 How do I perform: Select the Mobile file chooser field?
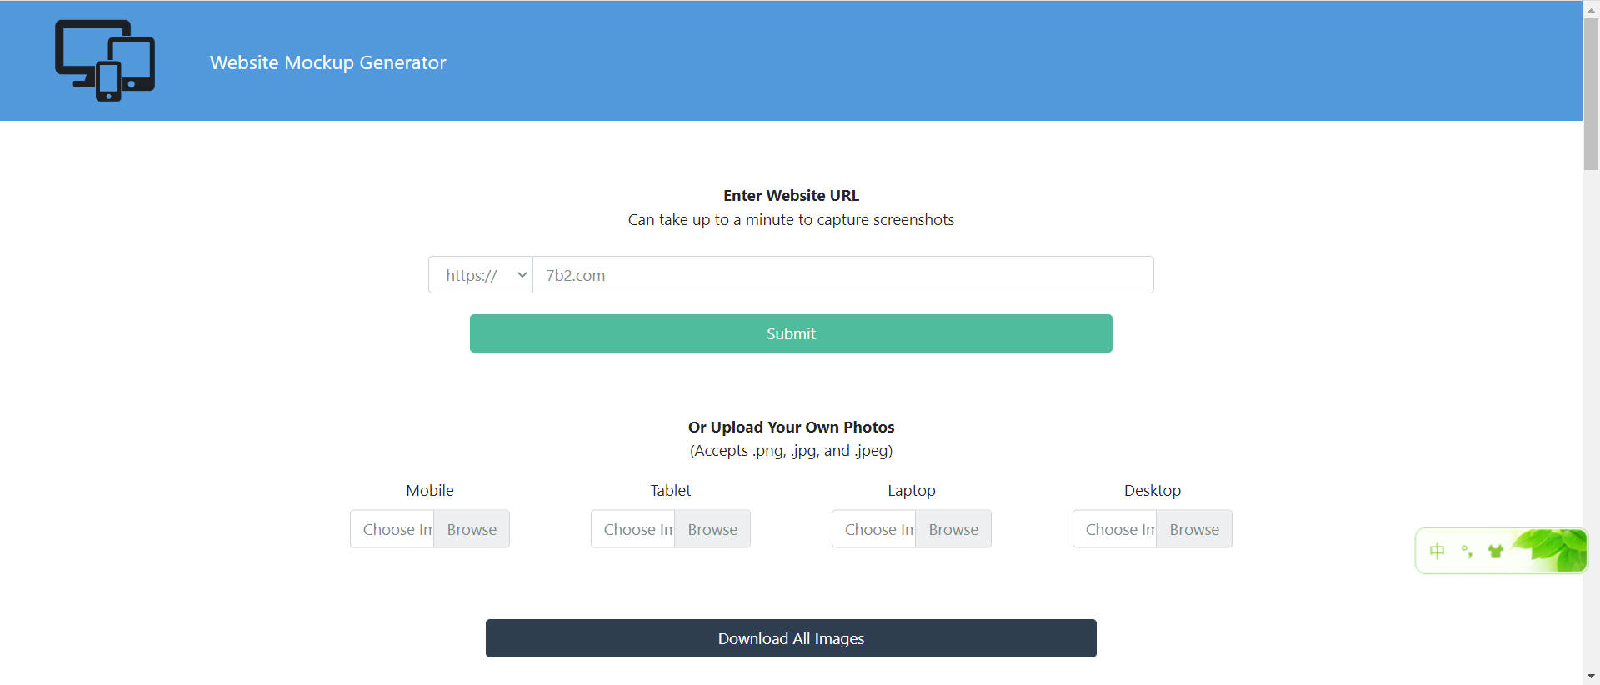click(x=393, y=529)
